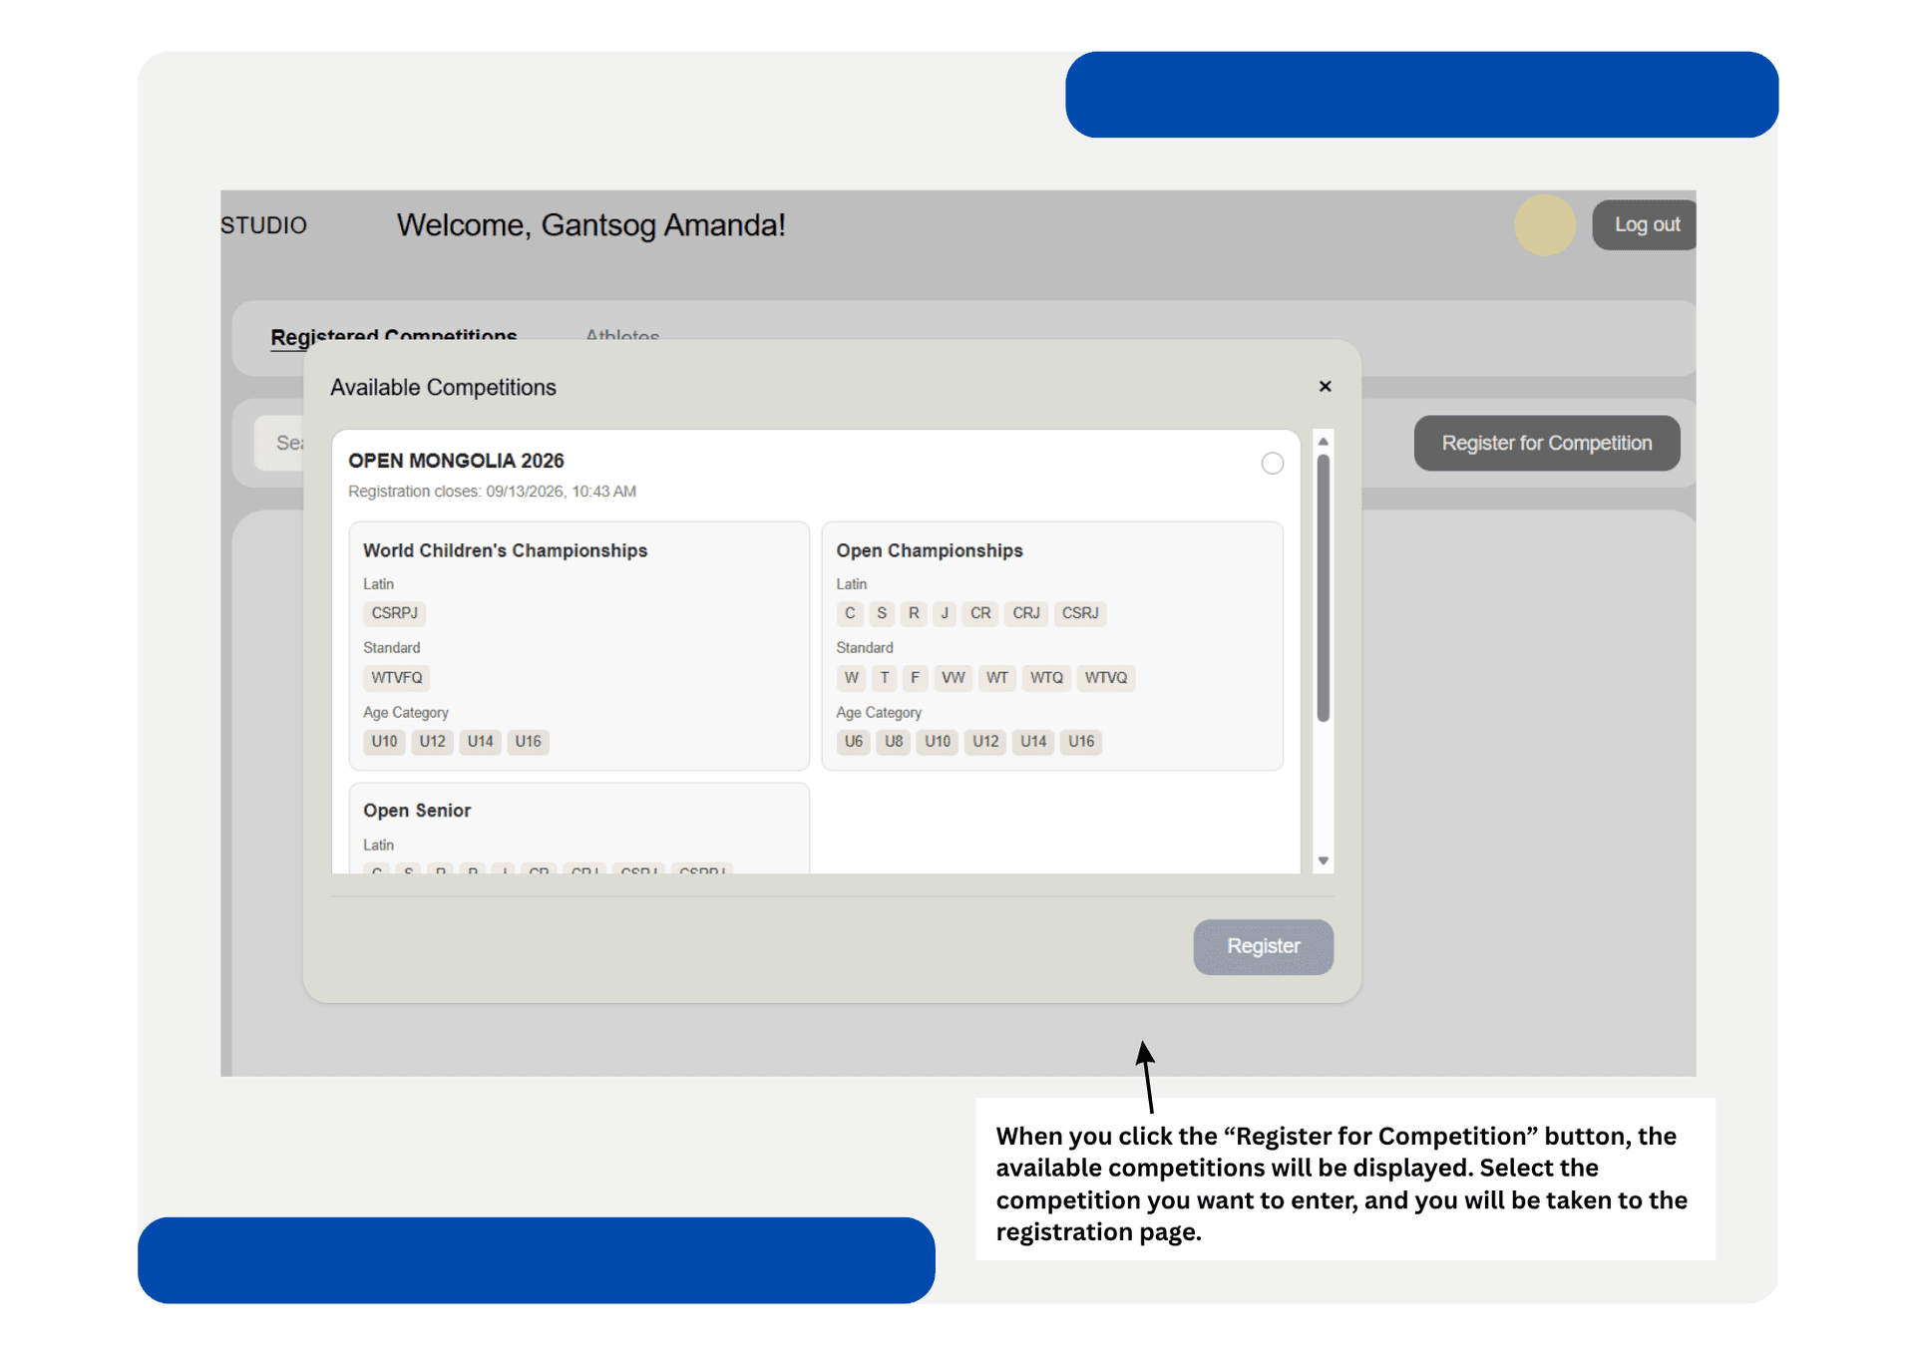Click the Log out button
Image resolution: width=1915 pixels, height=1353 pixels.
[x=1646, y=225]
